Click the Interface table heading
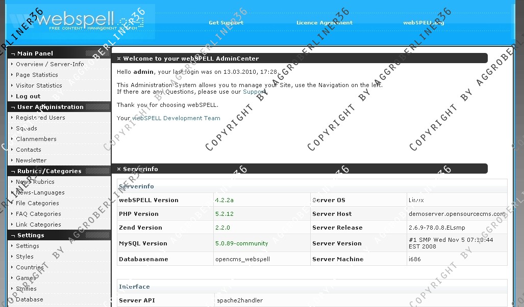The width and height of the screenshot is (524, 307). tap(134, 287)
